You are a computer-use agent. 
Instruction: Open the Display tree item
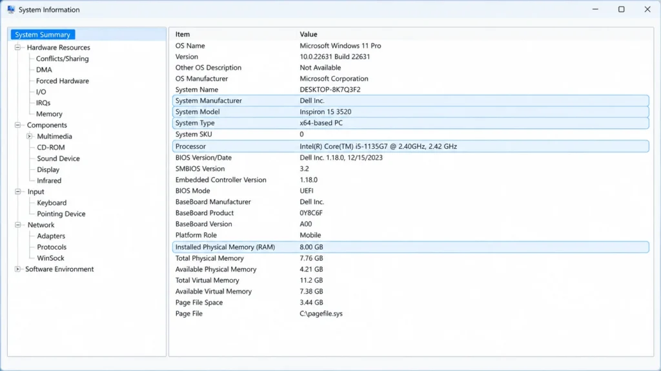[x=48, y=169]
